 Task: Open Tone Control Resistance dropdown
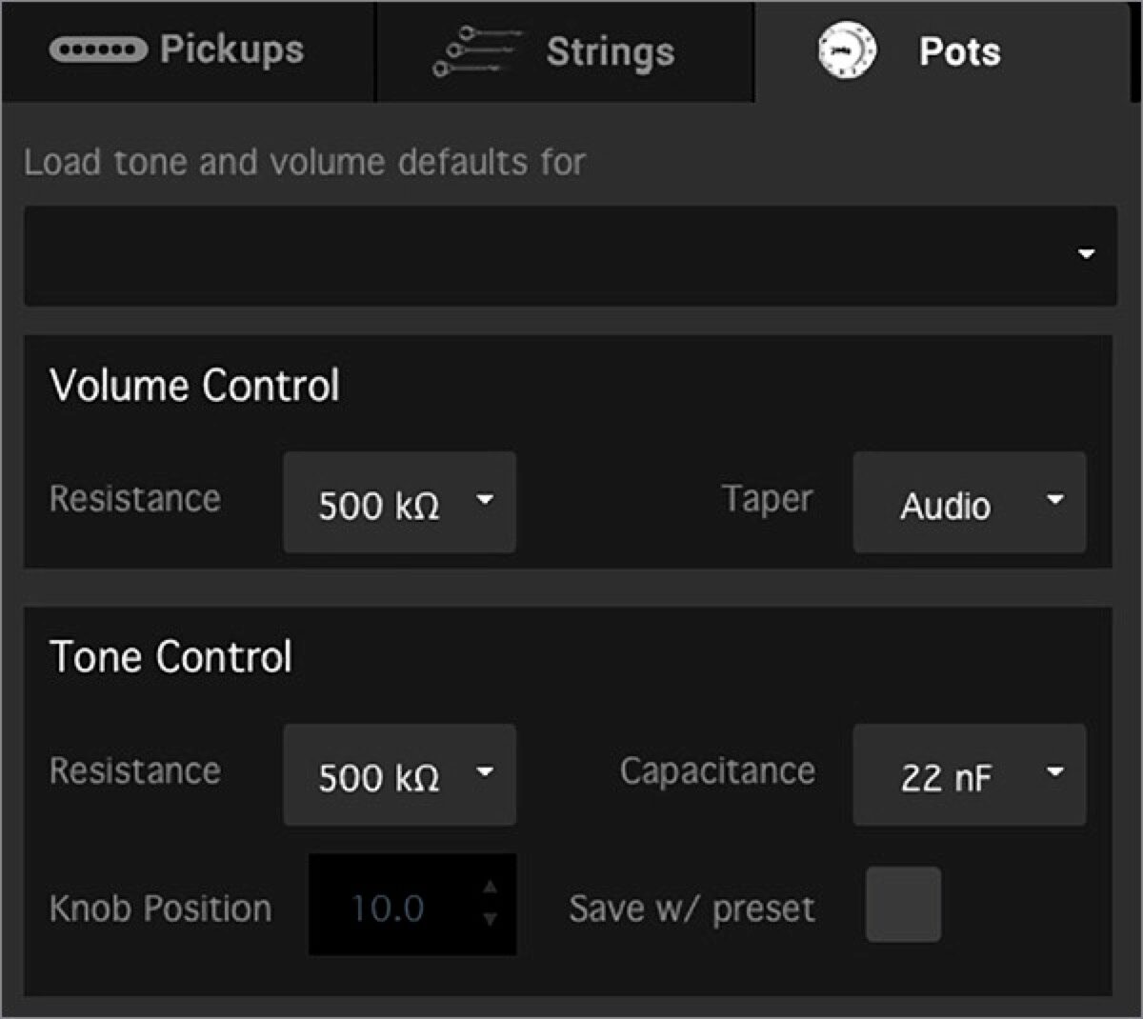pos(399,774)
